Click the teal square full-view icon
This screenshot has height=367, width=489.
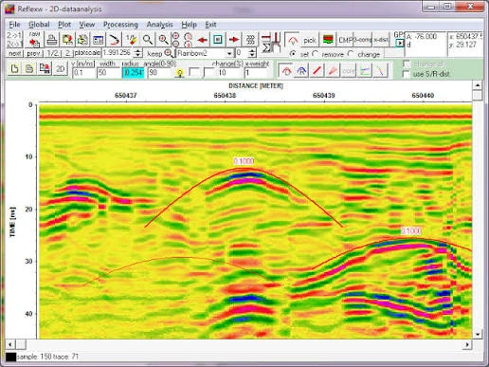pos(218,40)
